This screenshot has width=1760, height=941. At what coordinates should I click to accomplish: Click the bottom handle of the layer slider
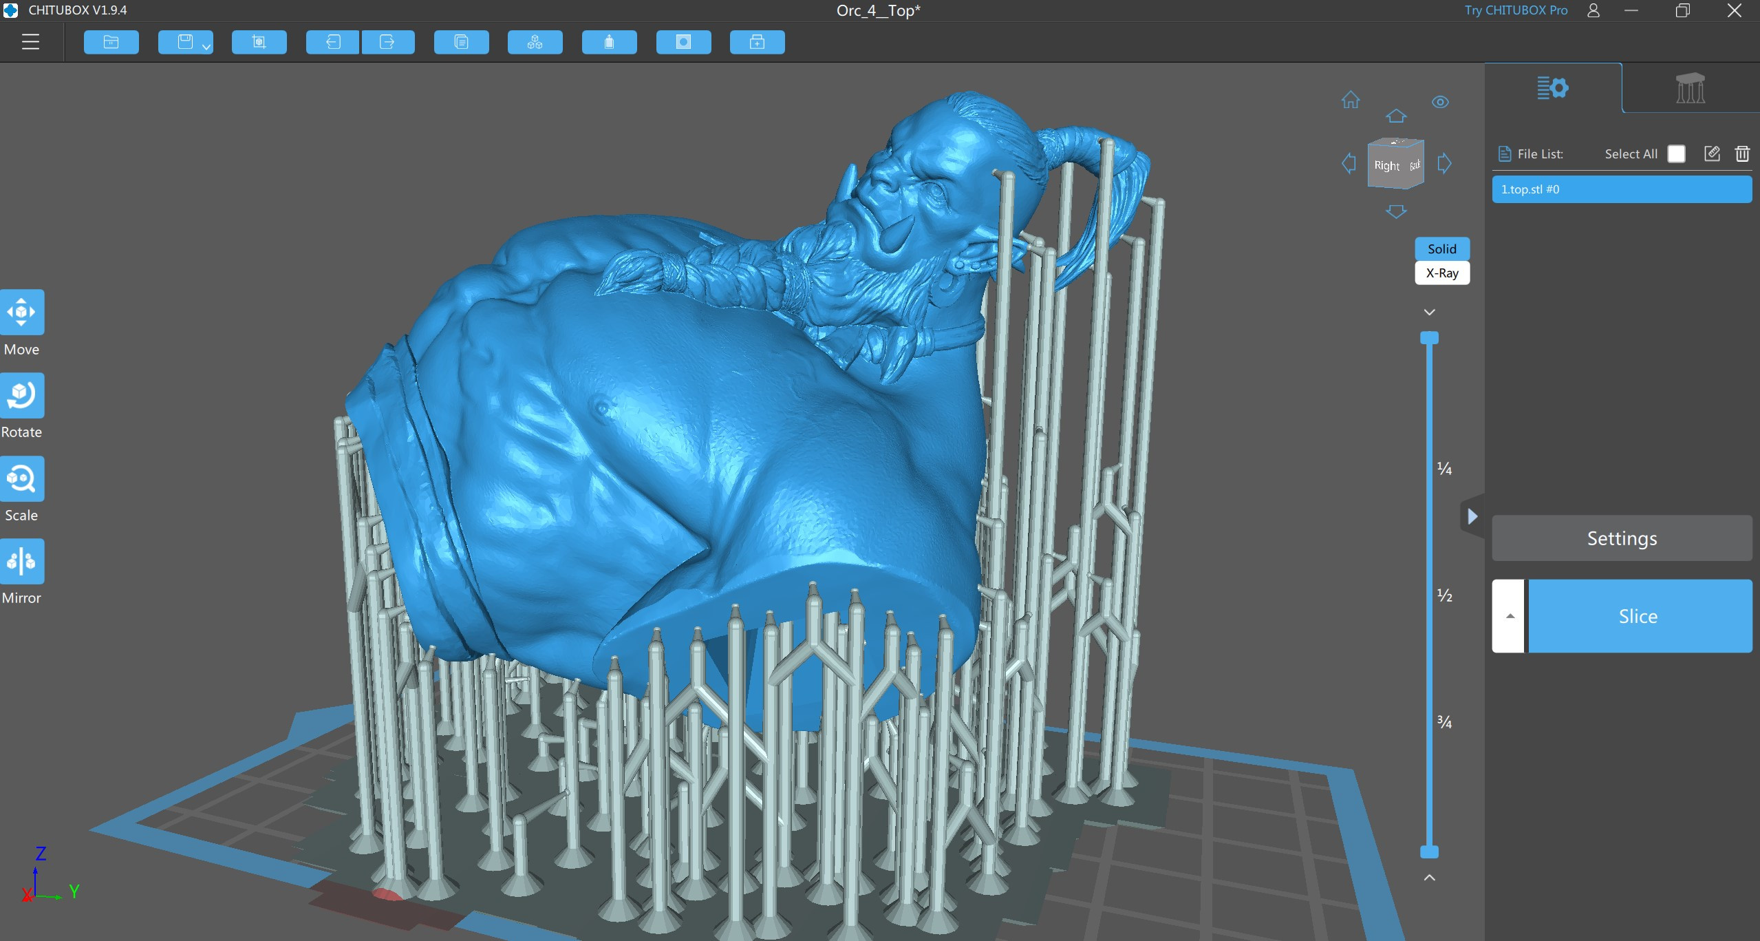pyautogui.click(x=1429, y=852)
